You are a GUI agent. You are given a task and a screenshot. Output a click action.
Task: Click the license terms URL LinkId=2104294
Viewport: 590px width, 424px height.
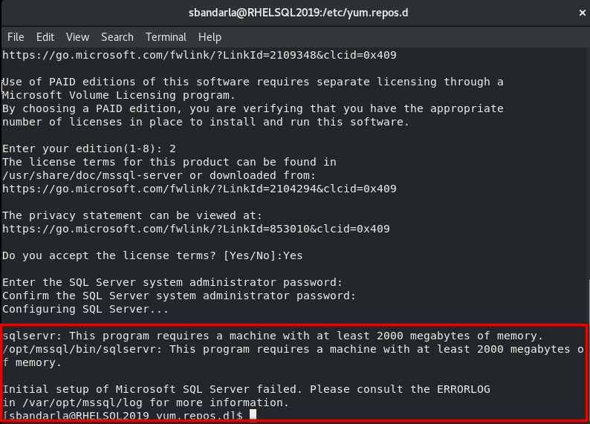[x=198, y=189]
